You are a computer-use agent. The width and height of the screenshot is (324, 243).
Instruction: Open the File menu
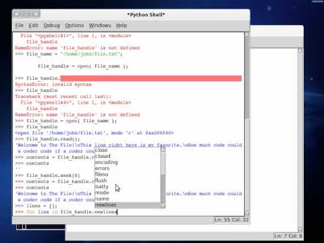click(20, 25)
